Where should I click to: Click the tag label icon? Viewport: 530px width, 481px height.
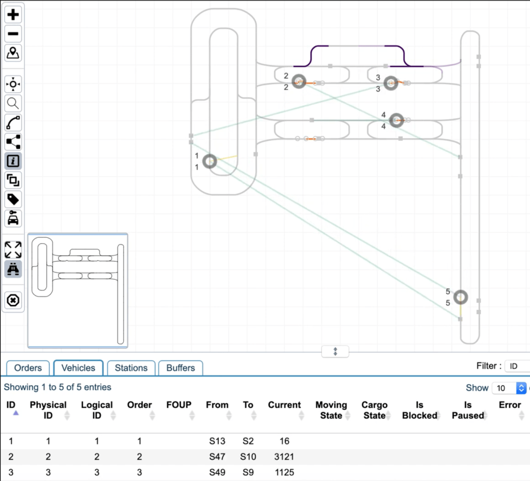point(13,200)
